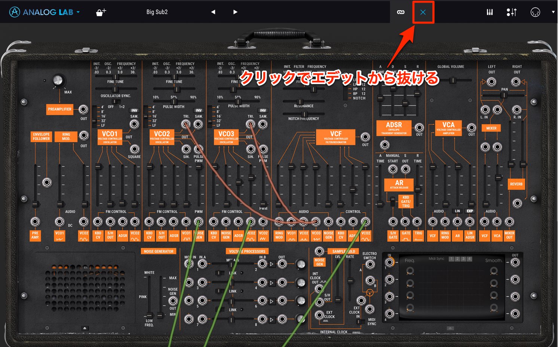This screenshot has width=558, height=347.
Task: Expand the top-right corner dropdown arrow
Action: [x=553, y=12]
